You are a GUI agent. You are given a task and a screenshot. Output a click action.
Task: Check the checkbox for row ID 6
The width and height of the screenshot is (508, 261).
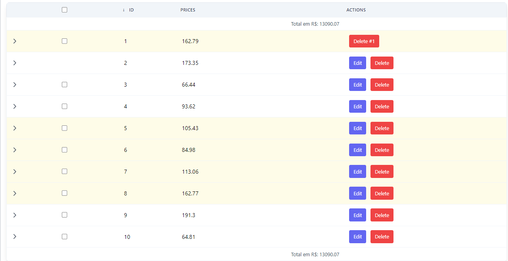point(65,150)
